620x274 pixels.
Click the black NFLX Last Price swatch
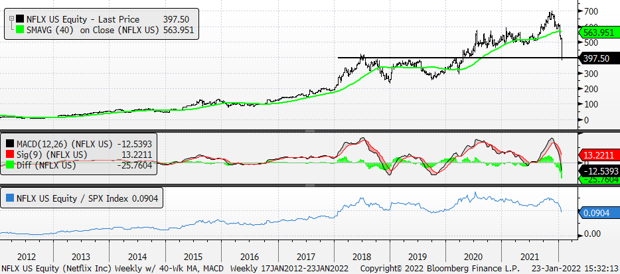click(x=20, y=19)
